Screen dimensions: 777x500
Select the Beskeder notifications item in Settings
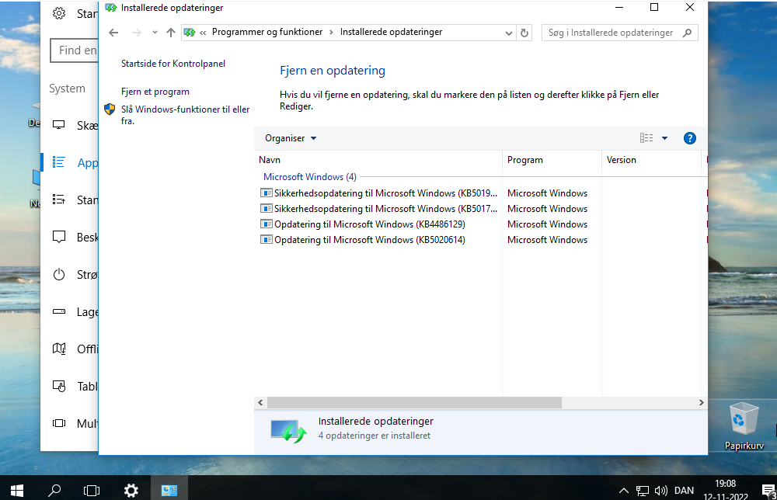click(71, 237)
